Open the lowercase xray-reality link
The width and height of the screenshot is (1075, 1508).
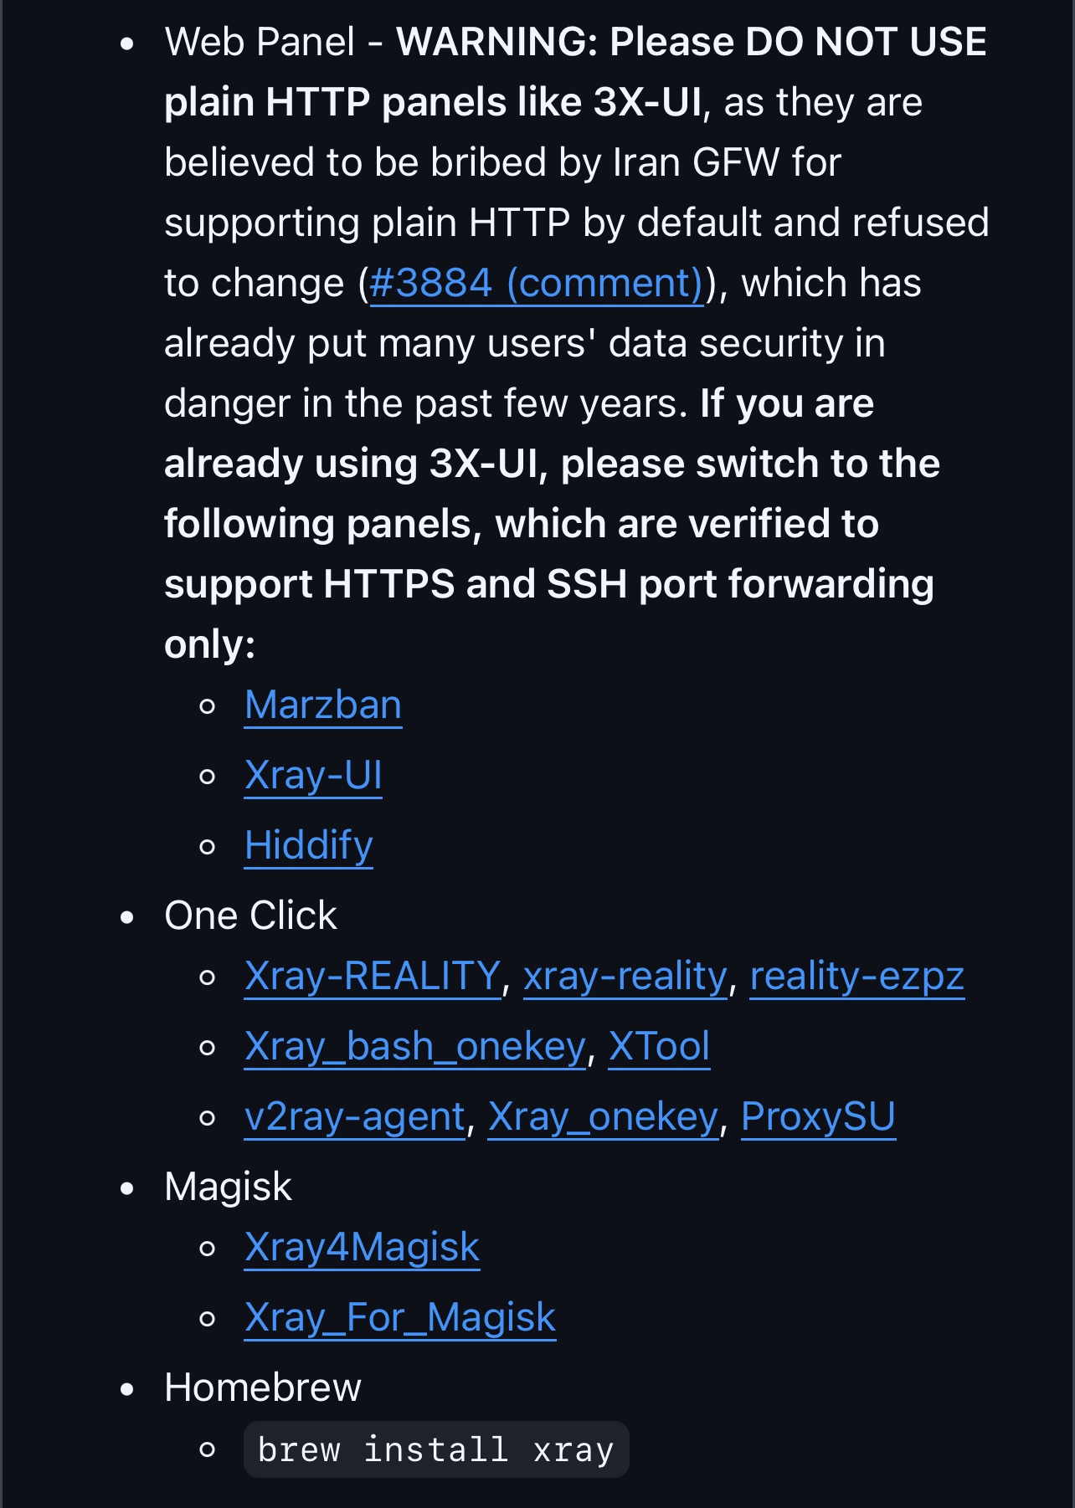click(625, 977)
